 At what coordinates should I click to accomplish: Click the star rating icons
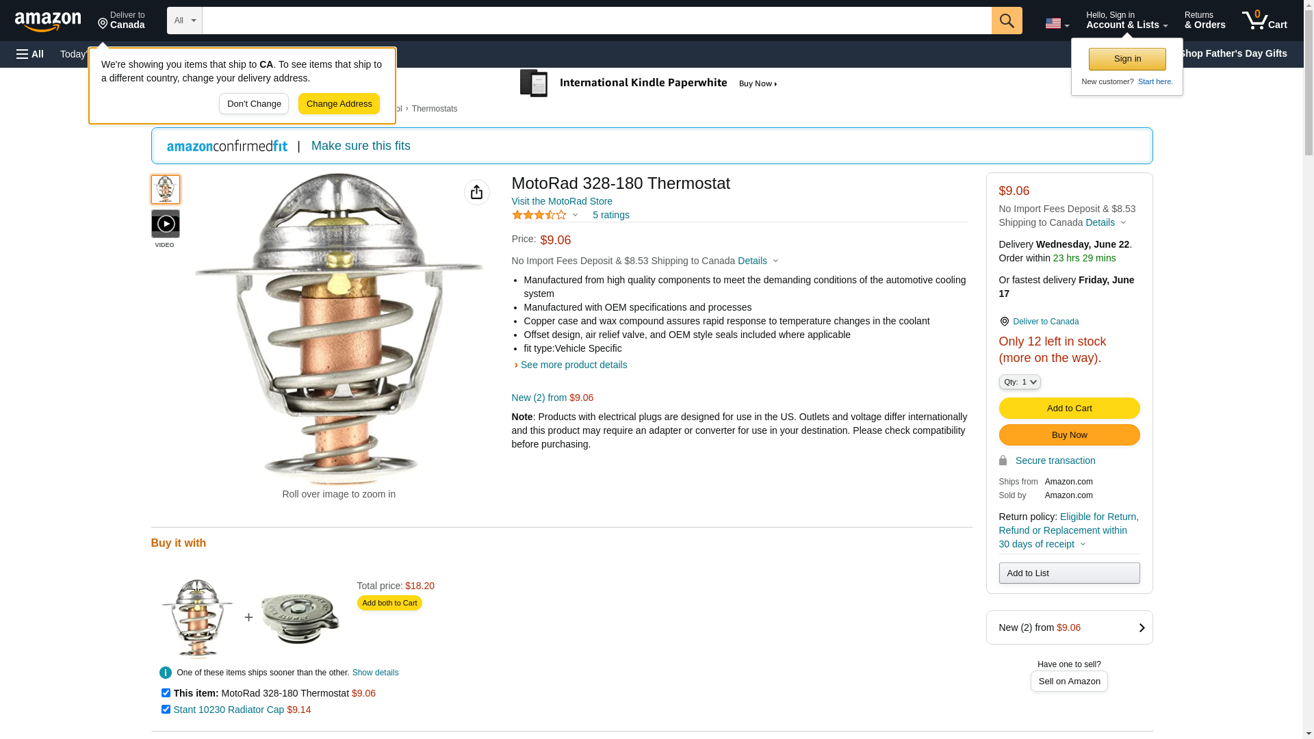pyautogui.click(x=539, y=215)
